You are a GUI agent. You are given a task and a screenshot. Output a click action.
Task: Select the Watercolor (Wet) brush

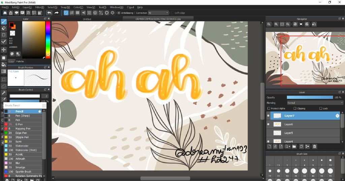[23, 150]
